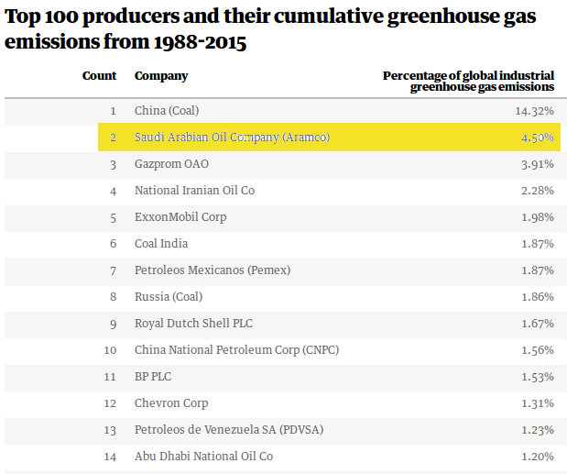Click Abu Dhabi National Oil Co
Viewport: 567px width, 474px height.
pyautogui.click(x=204, y=457)
